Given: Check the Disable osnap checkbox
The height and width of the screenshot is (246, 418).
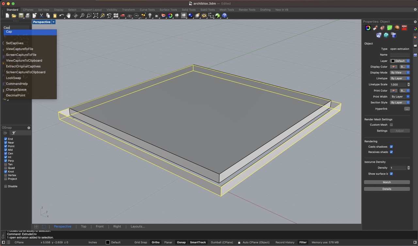Looking at the screenshot, I should pyautogui.click(x=6, y=186).
